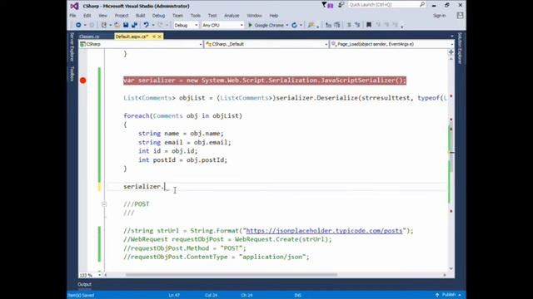Open the Debug menu
Screen dimensions: 533x299
click(158, 16)
